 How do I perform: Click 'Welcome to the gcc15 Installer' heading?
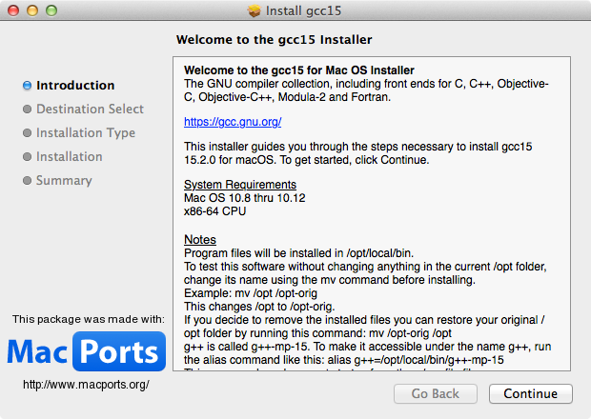click(274, 40)
